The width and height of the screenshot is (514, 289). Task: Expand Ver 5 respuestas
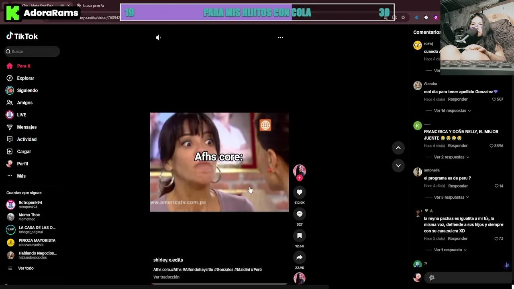(x=452, y=197)
